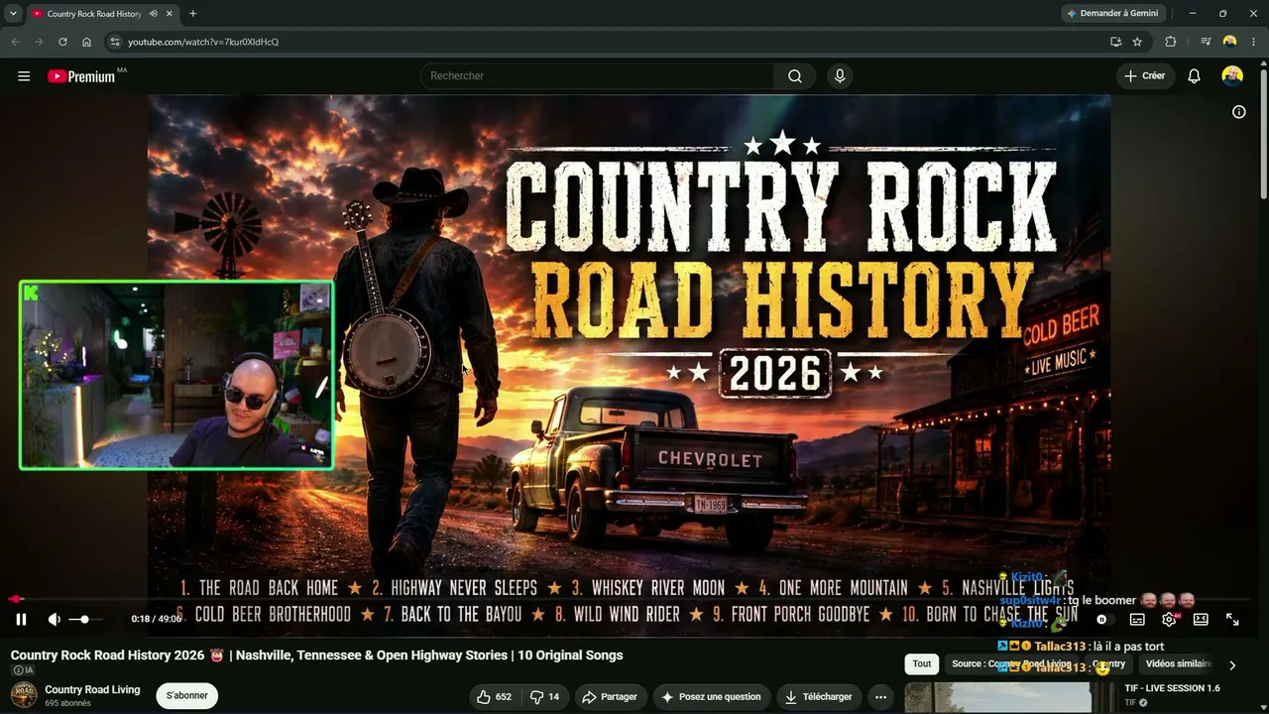Open the Créer create menu

tap(1145, 76)
